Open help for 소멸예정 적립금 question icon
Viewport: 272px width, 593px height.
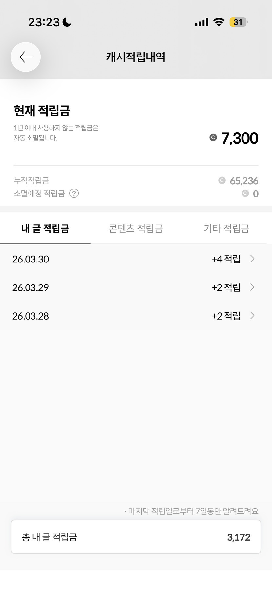pos(74,194)
